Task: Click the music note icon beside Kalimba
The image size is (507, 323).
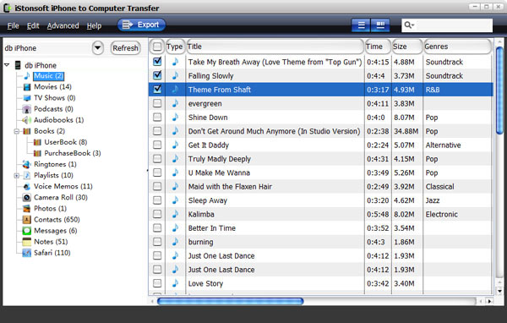Action: coord(175,214)
